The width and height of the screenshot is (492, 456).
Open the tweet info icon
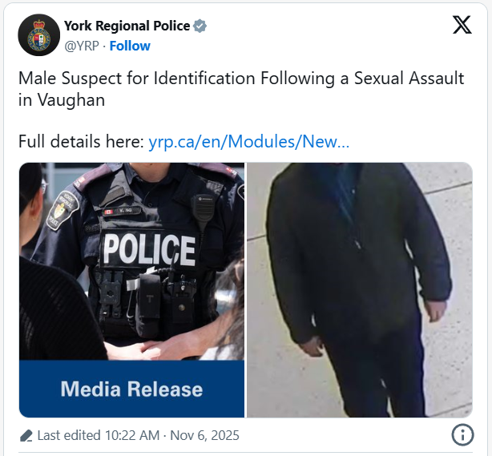(462, 434)
